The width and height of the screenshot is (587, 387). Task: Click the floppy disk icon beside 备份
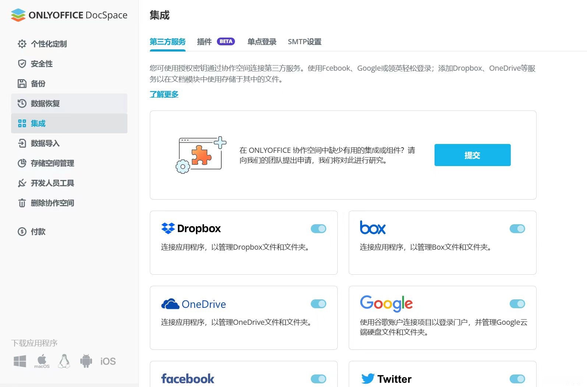22,84
